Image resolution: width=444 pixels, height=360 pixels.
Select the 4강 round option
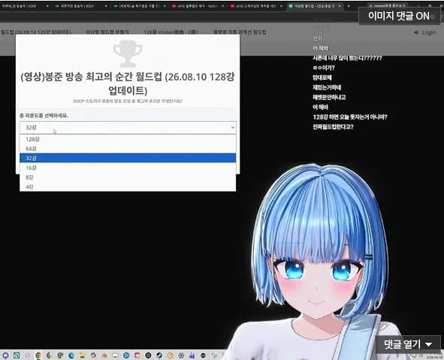pos(128,186)
